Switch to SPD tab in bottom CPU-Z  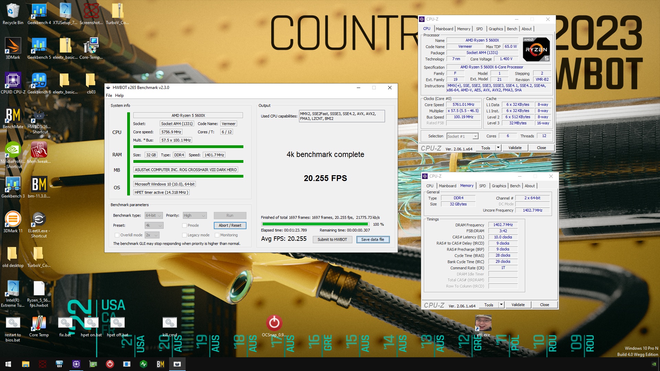482,186
